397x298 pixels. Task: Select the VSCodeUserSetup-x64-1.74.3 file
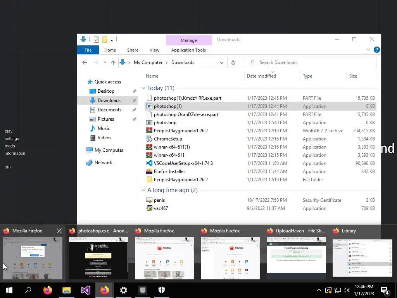260,163
